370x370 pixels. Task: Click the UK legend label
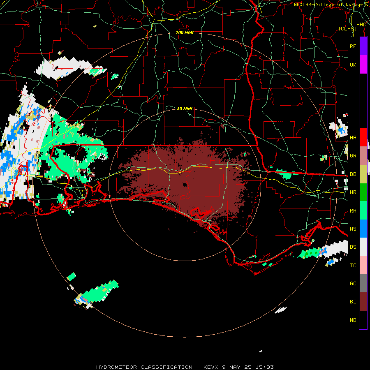coord(353,65)
